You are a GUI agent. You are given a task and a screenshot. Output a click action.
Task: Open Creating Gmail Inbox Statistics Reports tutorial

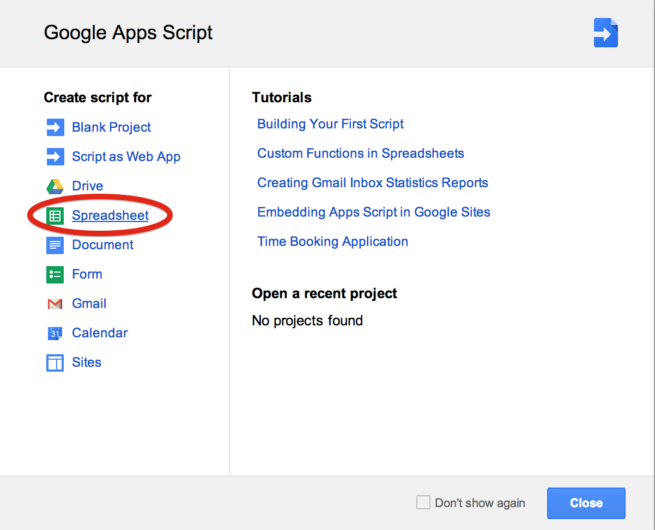[372, 183]
